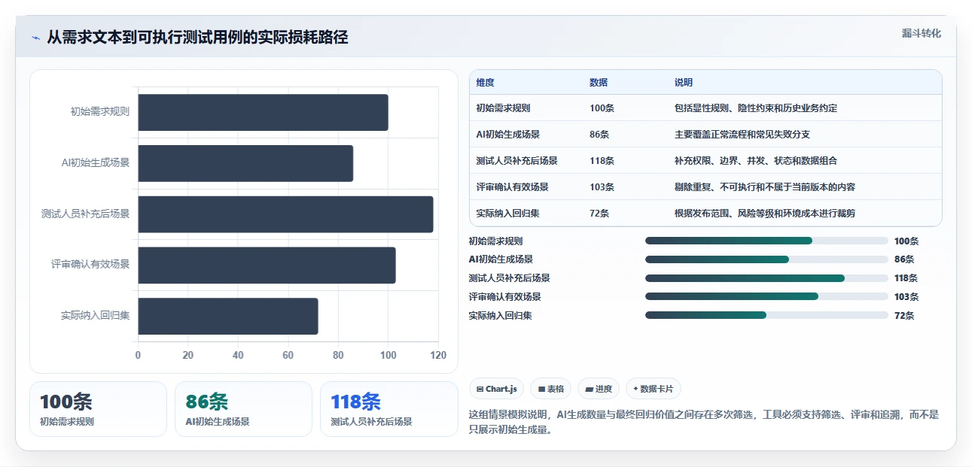The width and height of the screenshot is (972, 467).
Task: Select the 数据卡片 chip
Action: click(653, 389)
